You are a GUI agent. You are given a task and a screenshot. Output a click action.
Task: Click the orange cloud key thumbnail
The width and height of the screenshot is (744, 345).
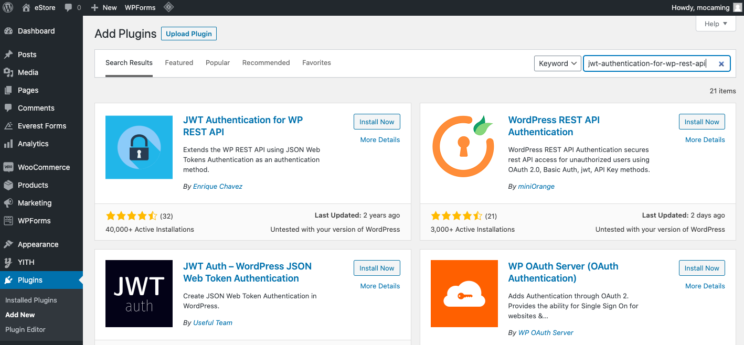[x=464, y=294]
